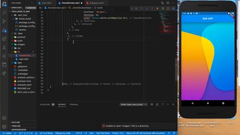Image resolution: width=240 pixels, height=135 pixels.
Task: Trigger Flutter Hot Reload lightning icon
Action: (x=157, y=9)
